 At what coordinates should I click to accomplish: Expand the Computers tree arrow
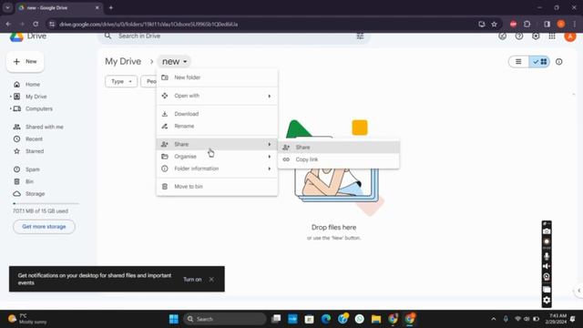pos(10,109)
